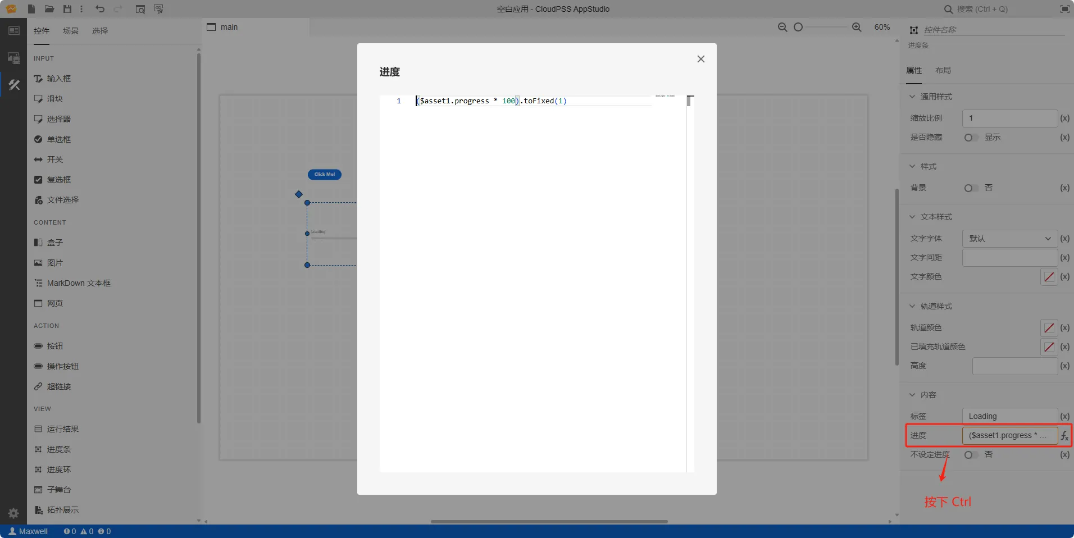Open a project using the folder icon
The image size is (1074, 538).
(x=49, y=9)
